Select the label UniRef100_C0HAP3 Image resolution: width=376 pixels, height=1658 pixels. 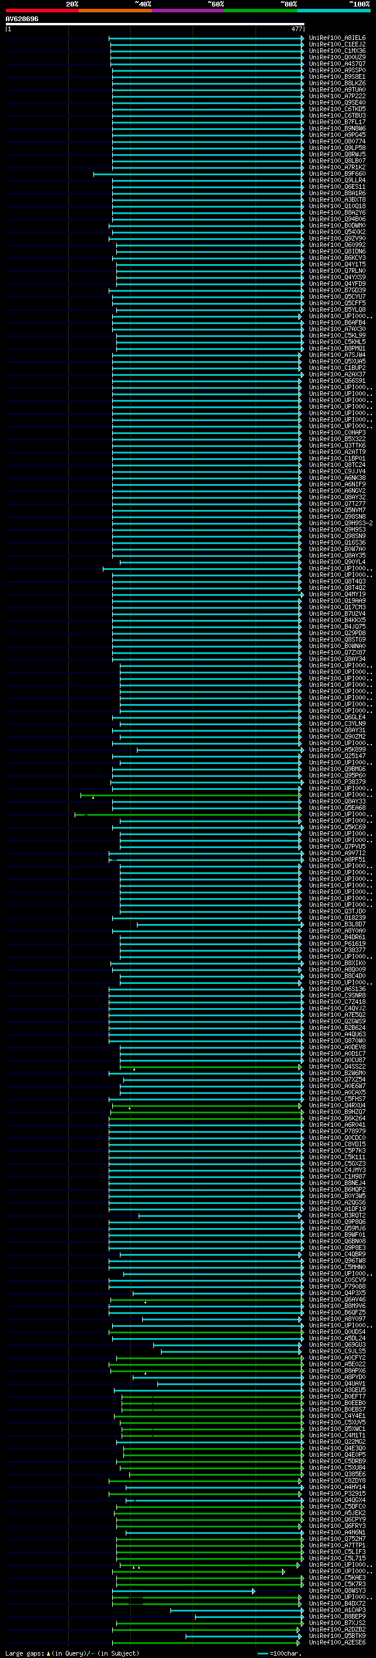point(337,432)
